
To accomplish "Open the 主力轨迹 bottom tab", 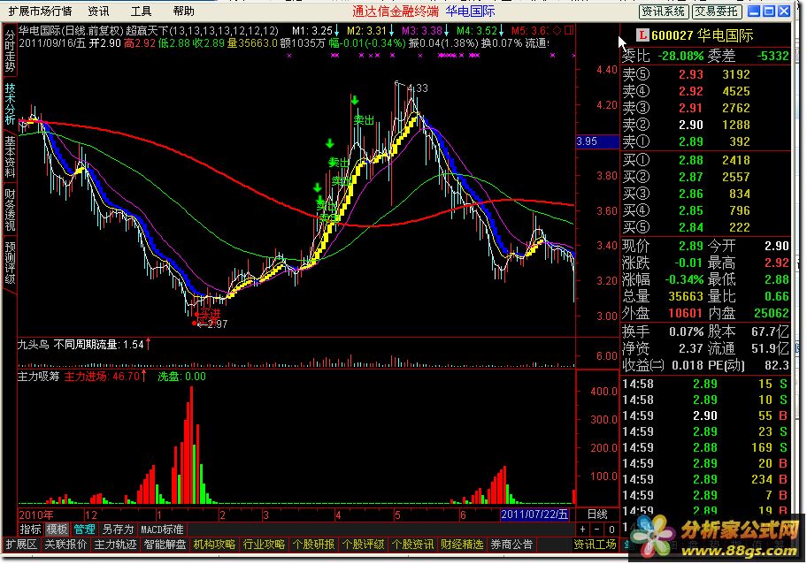I will [x=115, y=545].
